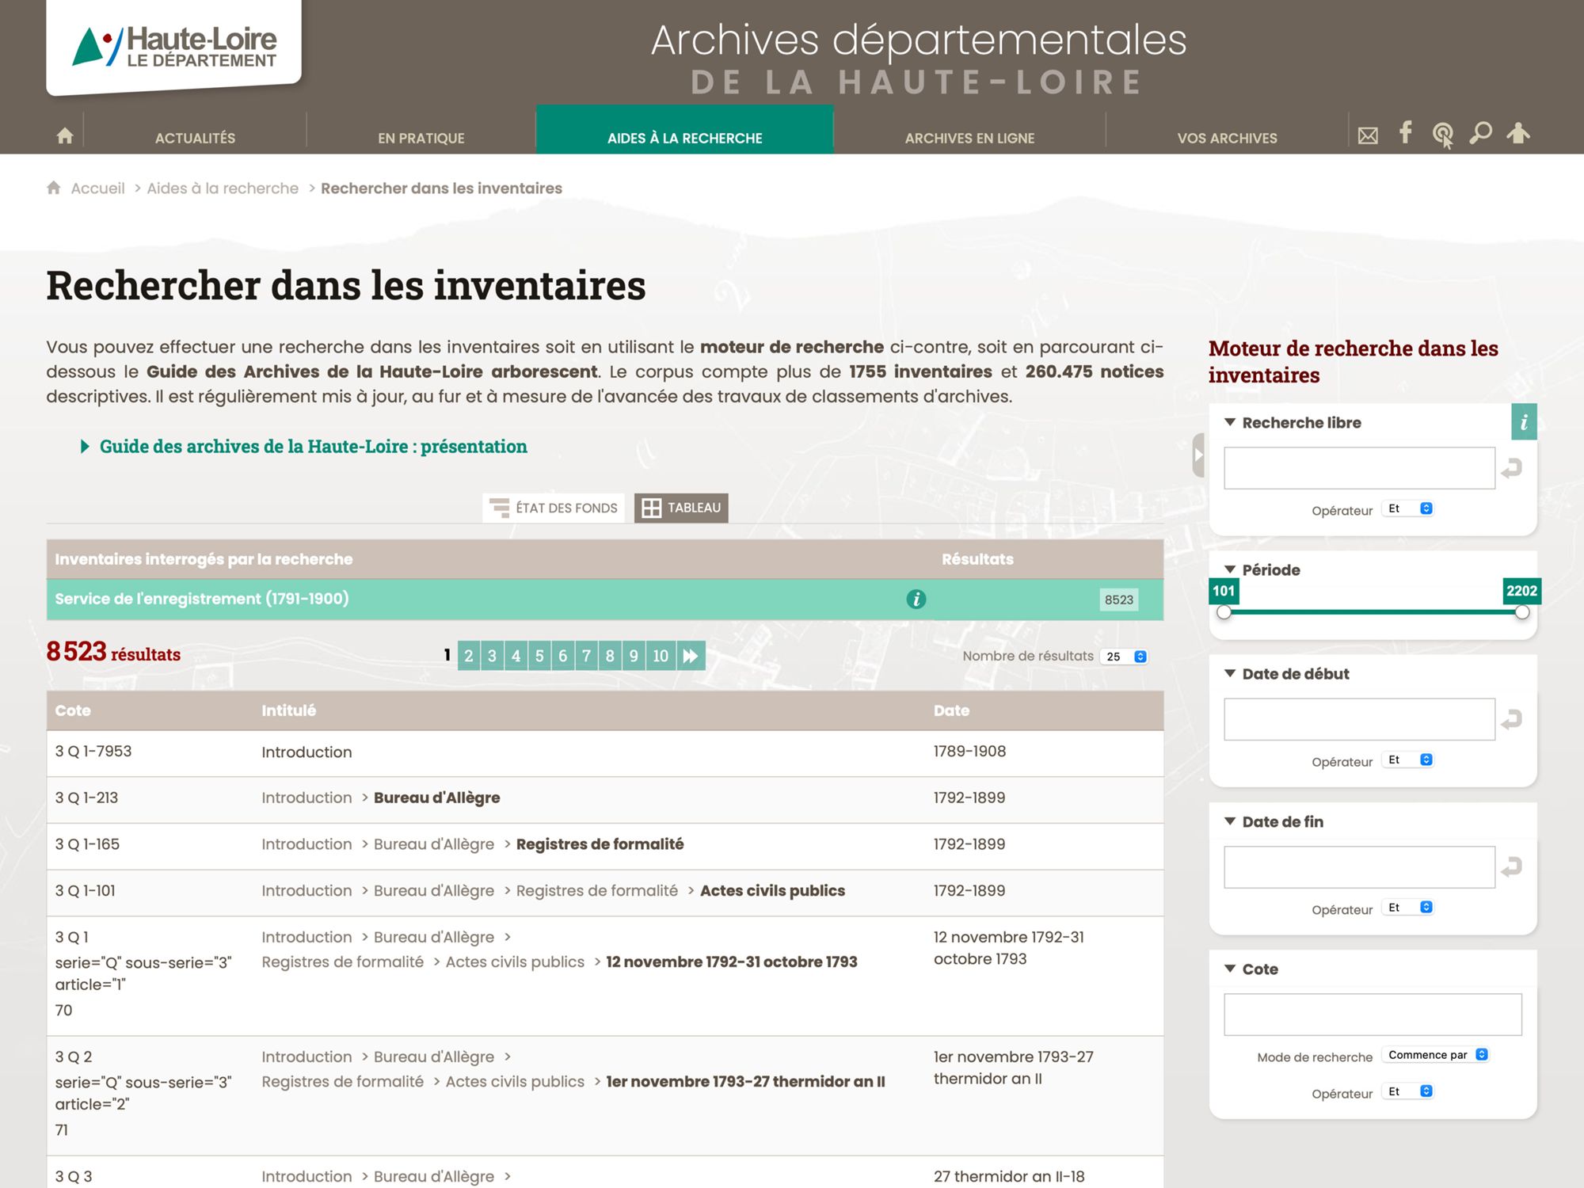Submit Recherche libre with arrow icon
1584x1188 pixels.
1511,469
